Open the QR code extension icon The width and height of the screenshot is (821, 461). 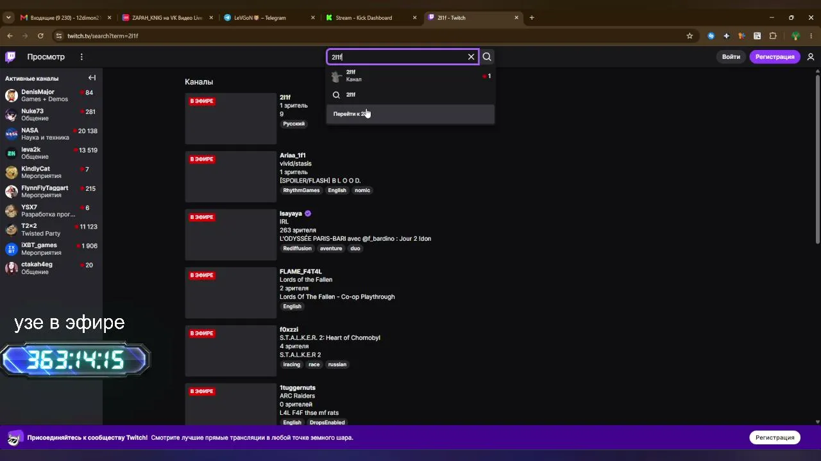(757, 36)
